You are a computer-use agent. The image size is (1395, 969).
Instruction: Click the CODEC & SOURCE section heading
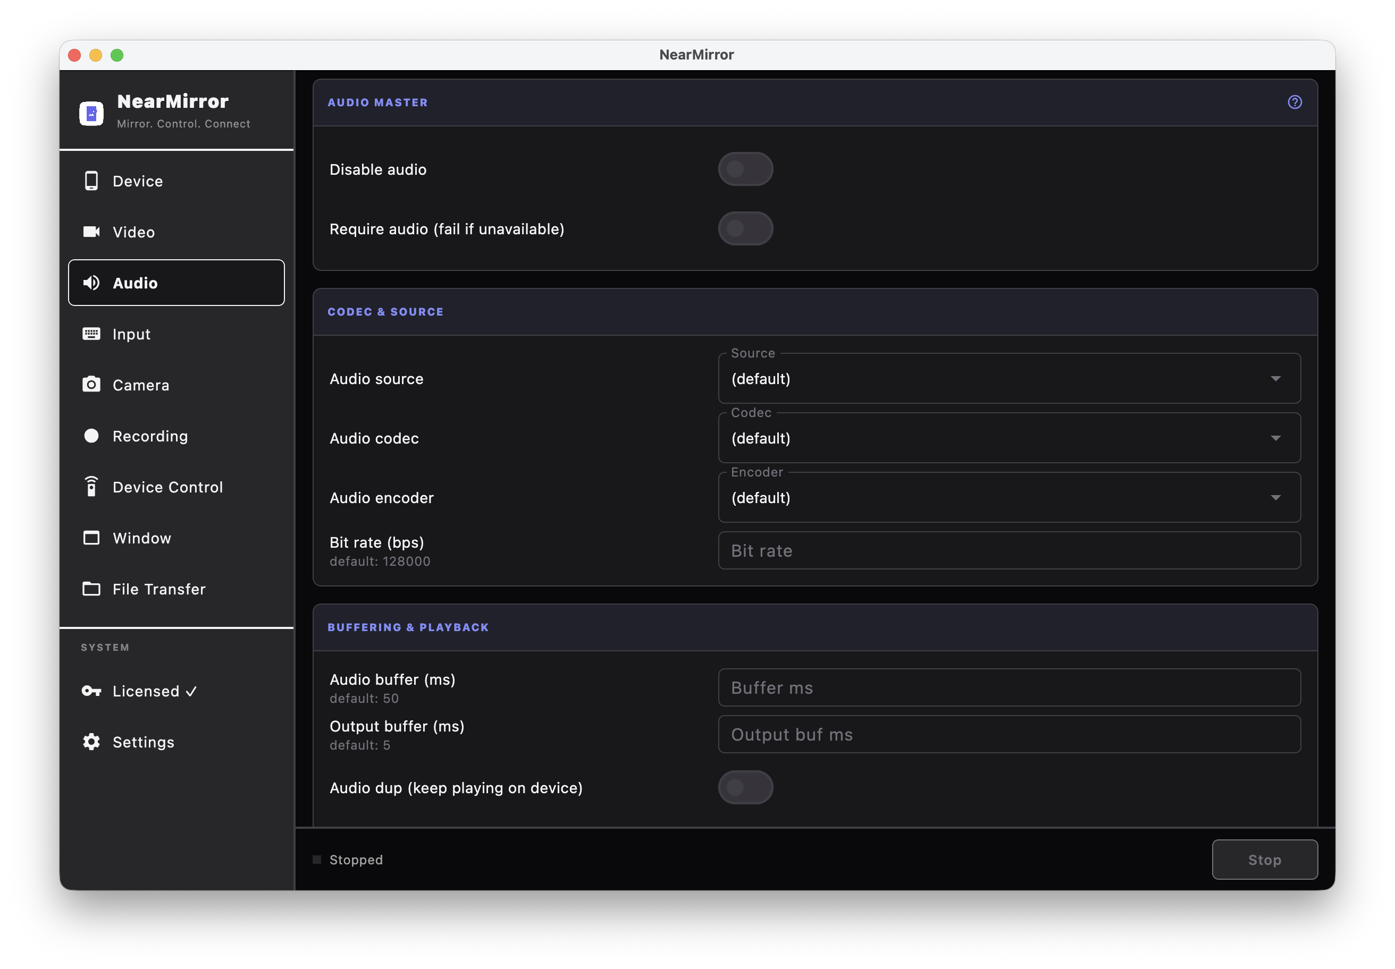[385, 312]
